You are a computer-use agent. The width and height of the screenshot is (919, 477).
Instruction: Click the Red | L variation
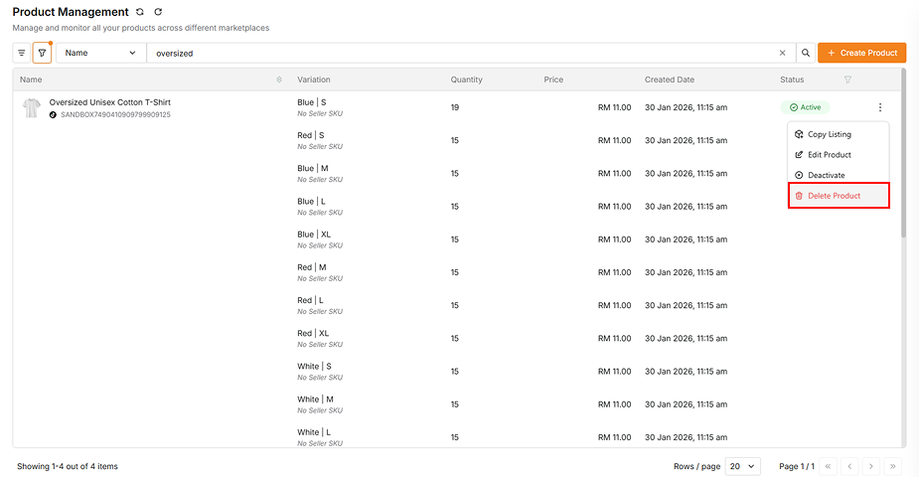pos(311,300)
